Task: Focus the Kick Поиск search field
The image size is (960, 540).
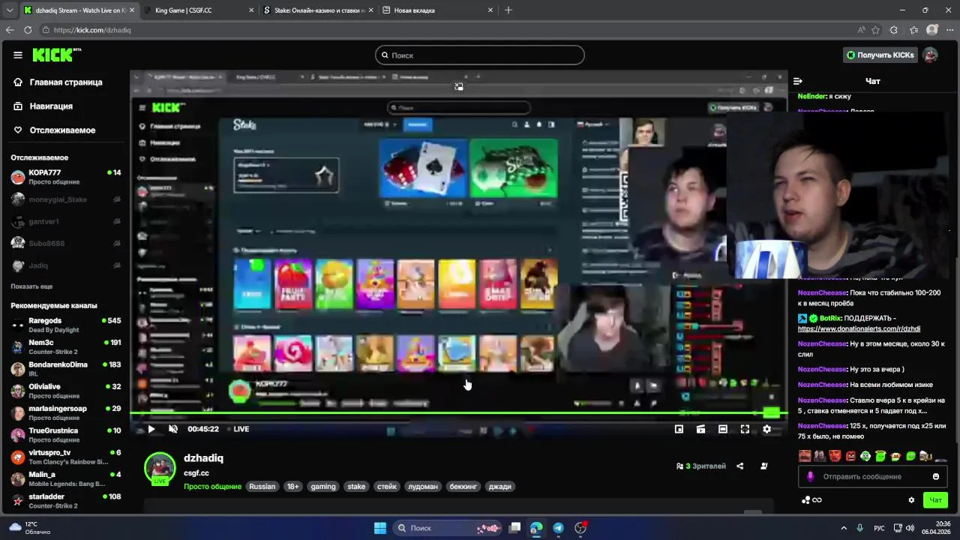Action: pos(480,55)
